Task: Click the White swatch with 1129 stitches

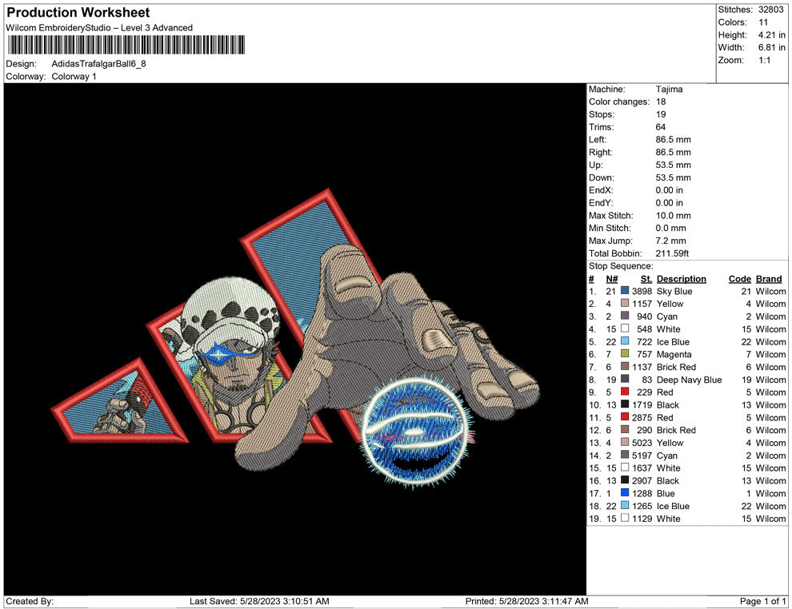Action: (625, 518)
